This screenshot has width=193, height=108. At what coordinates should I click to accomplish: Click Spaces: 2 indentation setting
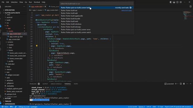pos(142,107)
